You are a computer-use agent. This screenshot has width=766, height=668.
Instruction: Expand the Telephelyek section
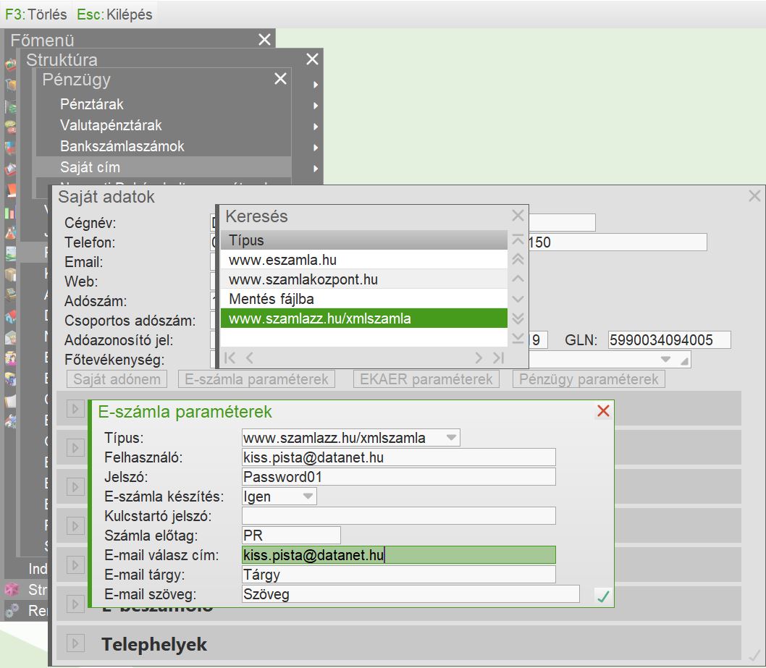(75, 643)
